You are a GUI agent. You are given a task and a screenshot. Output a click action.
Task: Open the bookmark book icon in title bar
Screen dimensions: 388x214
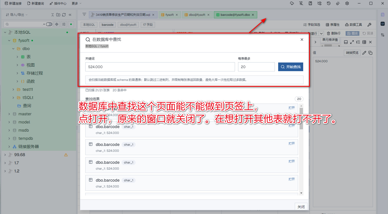pyautogui.click(x=310, y=3)
